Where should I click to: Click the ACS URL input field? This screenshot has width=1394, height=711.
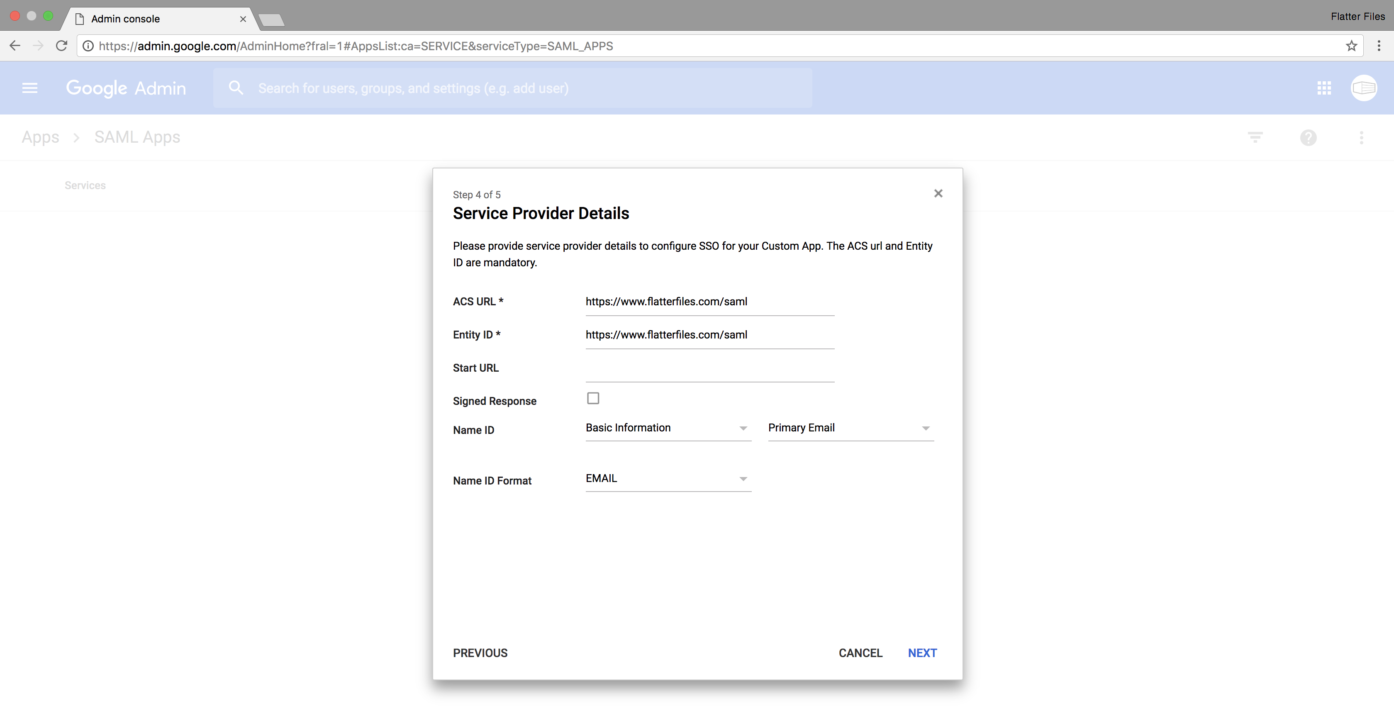point(709,302)
